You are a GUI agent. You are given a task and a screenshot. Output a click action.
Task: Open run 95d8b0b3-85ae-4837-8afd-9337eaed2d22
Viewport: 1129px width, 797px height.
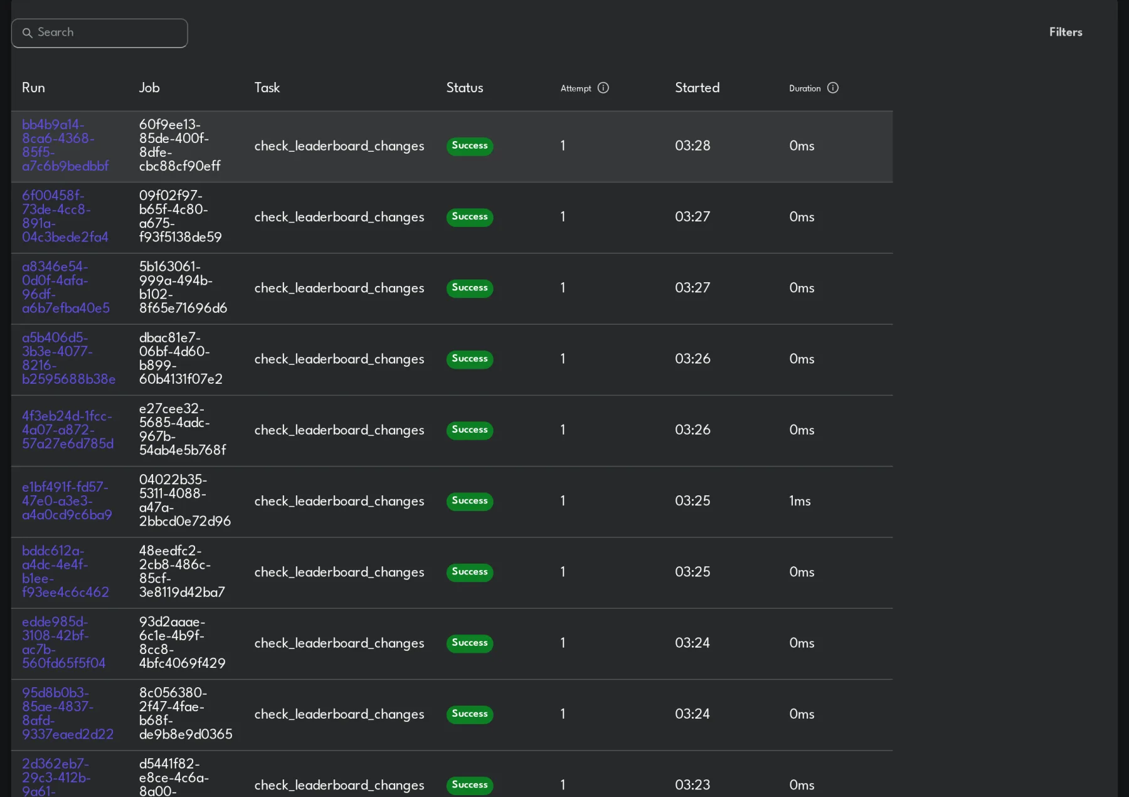pyautogui.click(x=68, y=713)
